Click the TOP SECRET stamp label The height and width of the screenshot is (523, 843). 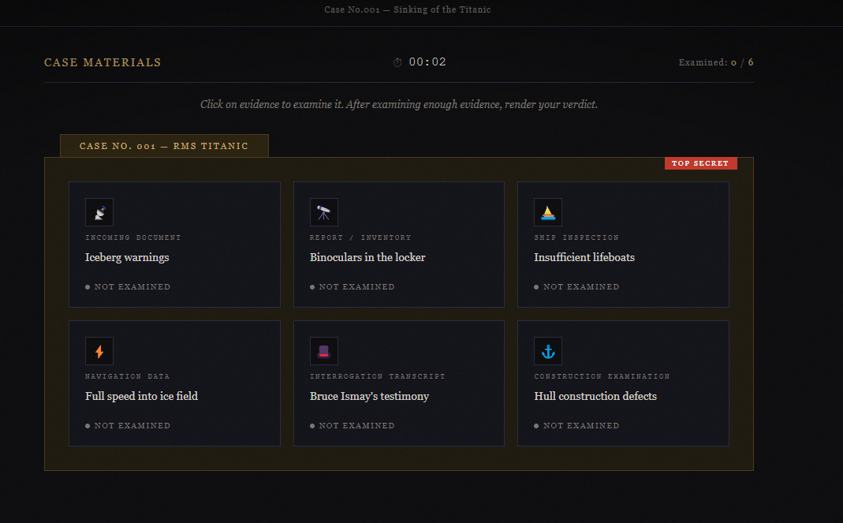tap(700, 163)
